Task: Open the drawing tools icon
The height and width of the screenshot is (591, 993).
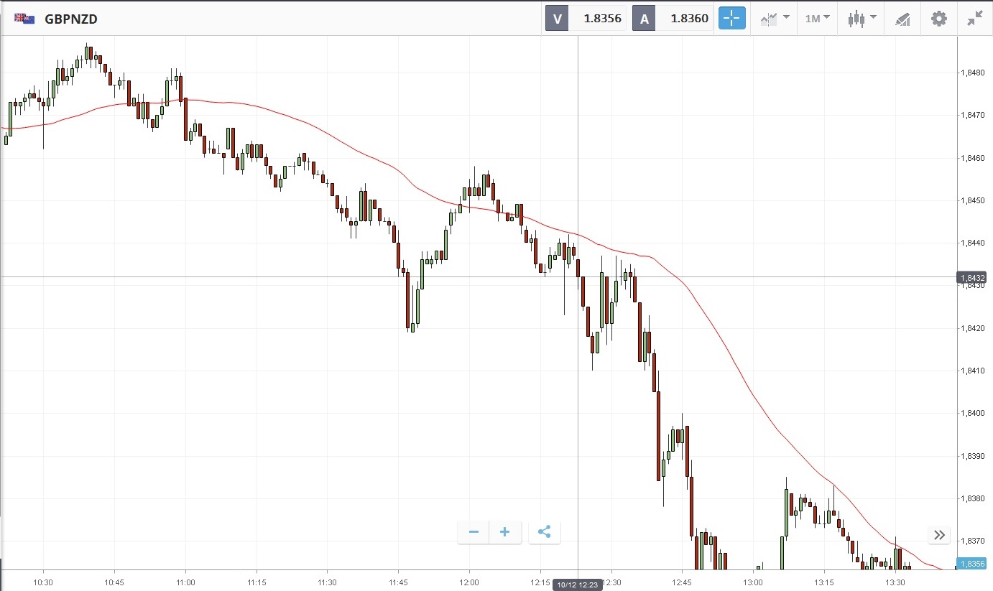Action: pos(902,19)
